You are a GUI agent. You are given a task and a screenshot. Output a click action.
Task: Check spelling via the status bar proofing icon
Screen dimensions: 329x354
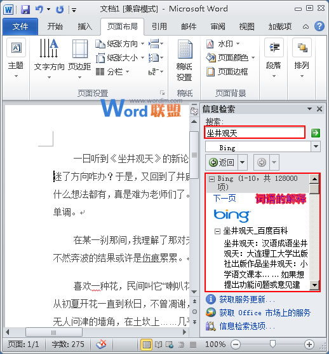point(101,344)
